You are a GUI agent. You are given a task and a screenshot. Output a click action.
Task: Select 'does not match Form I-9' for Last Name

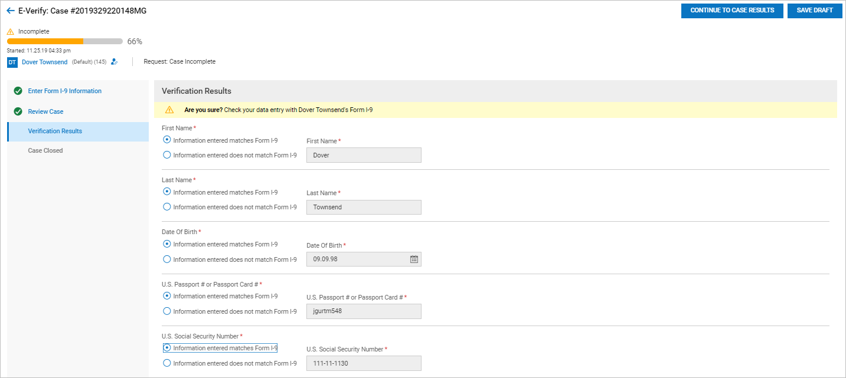pos(167,207)
